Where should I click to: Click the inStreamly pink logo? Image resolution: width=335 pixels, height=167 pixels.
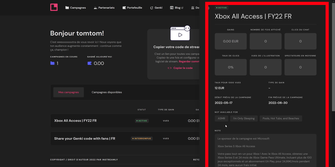pyautogui.click(x=54, y=7)
